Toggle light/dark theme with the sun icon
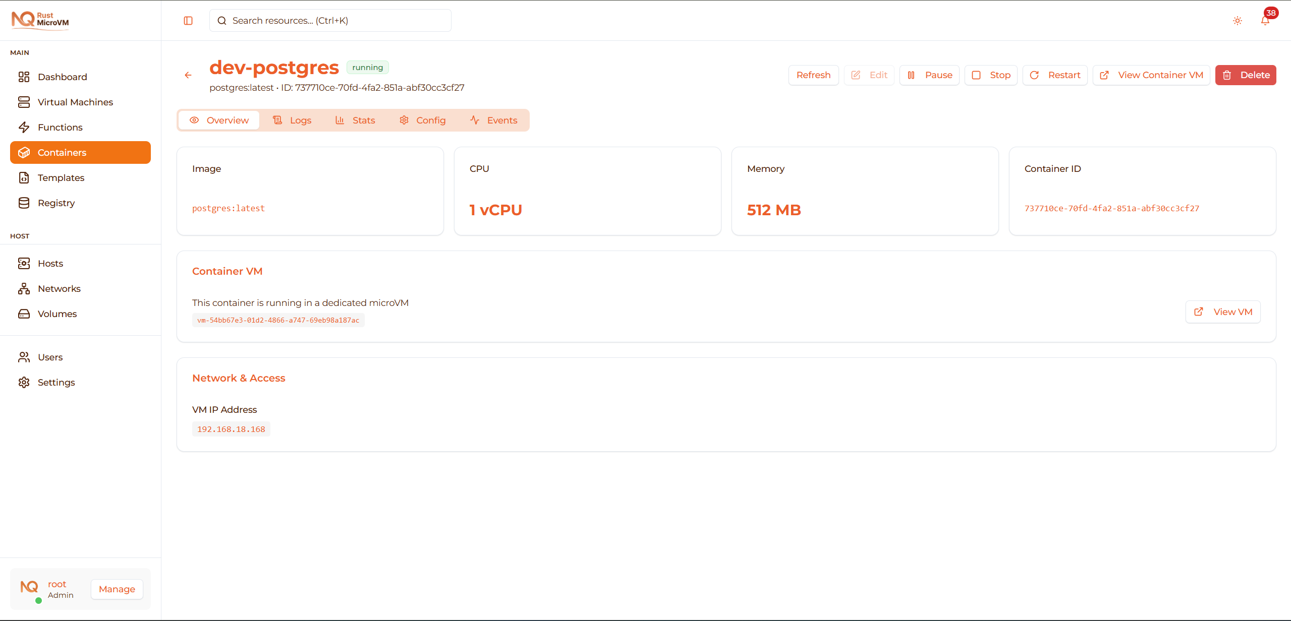 [1237, 21]
